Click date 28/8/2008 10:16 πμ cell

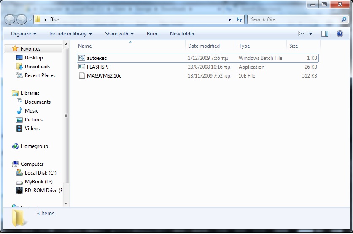(x=209, y=67)
